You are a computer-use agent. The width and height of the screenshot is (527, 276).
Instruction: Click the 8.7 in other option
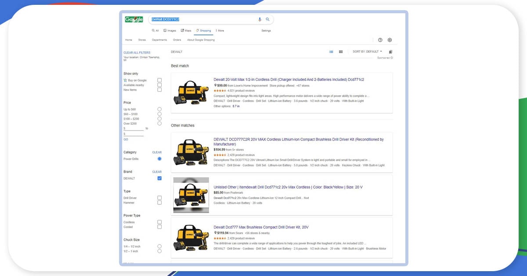236,106
